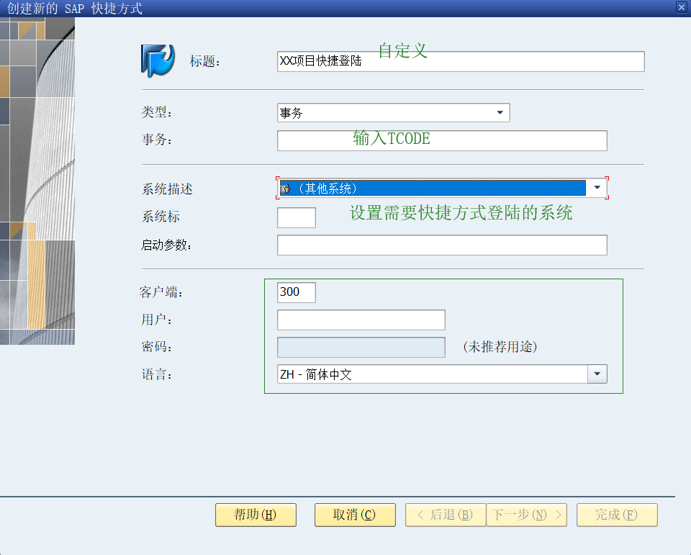Click the 启动参数 parameter field

(442, 245)
